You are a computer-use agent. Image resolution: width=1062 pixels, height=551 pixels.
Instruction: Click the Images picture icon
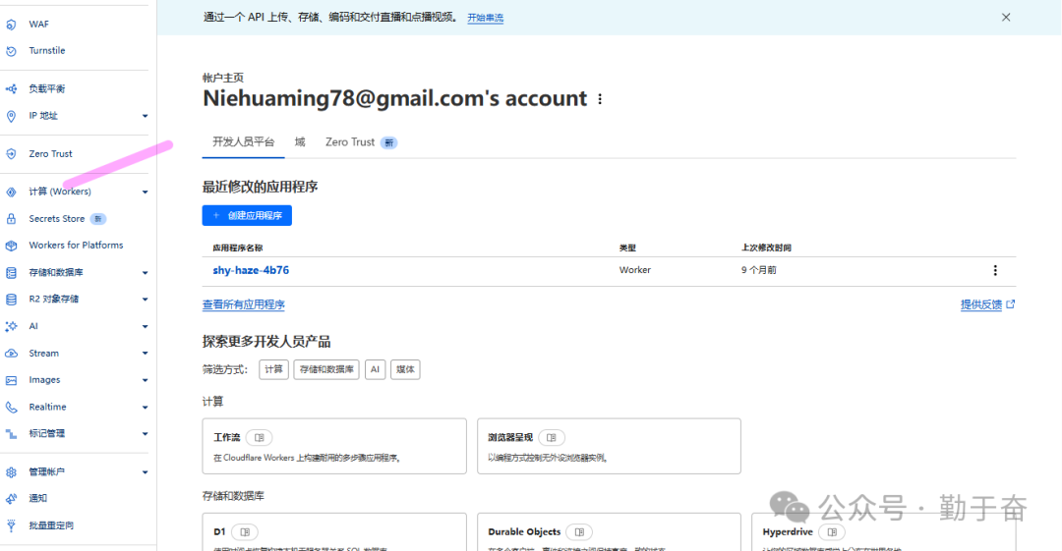coord(11,380)
